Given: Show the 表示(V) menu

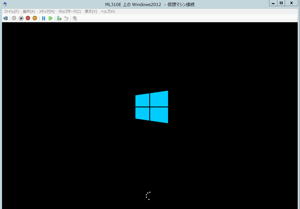Looking at the screenshot, I should [91, 12].
